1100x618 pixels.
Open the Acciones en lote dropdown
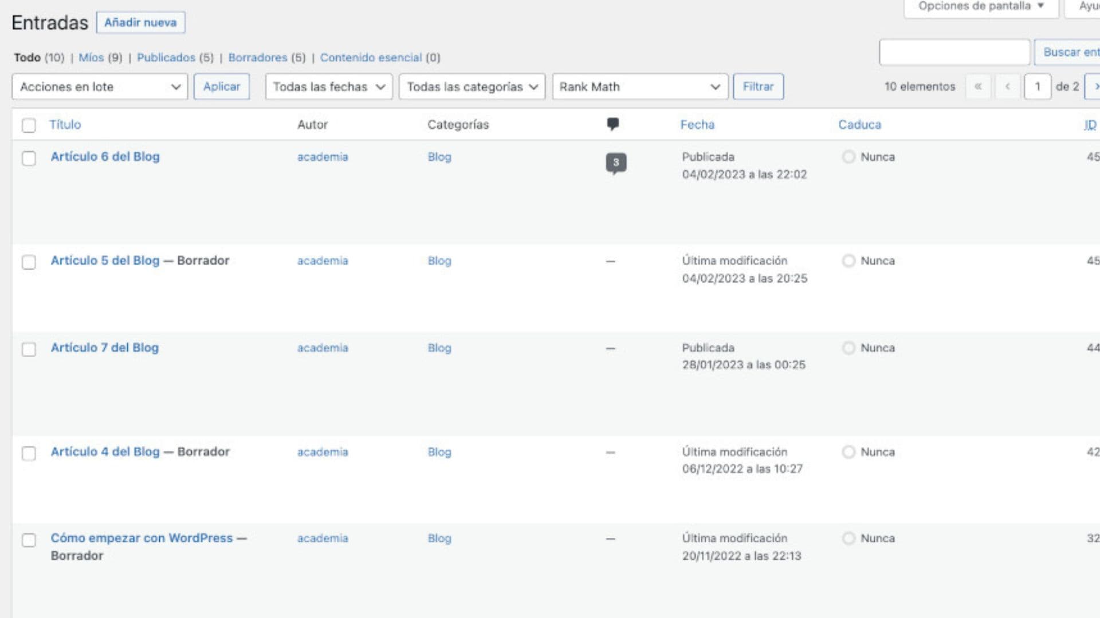point(99,86)
